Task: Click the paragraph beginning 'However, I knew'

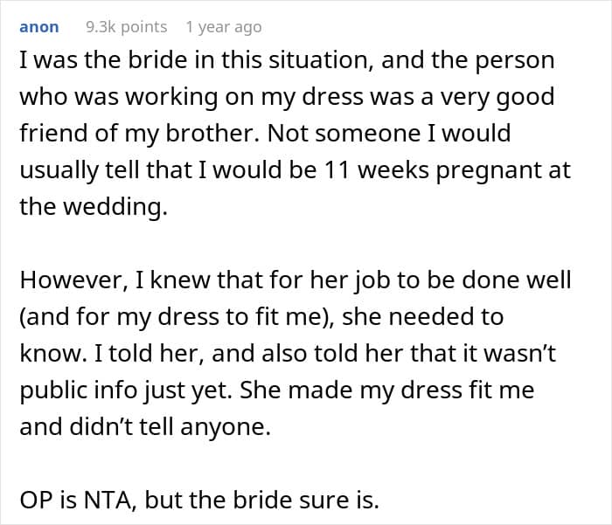Action: (296, 353)
